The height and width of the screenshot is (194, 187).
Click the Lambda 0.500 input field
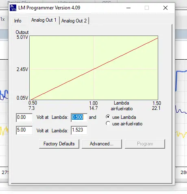tap(79, 118)
